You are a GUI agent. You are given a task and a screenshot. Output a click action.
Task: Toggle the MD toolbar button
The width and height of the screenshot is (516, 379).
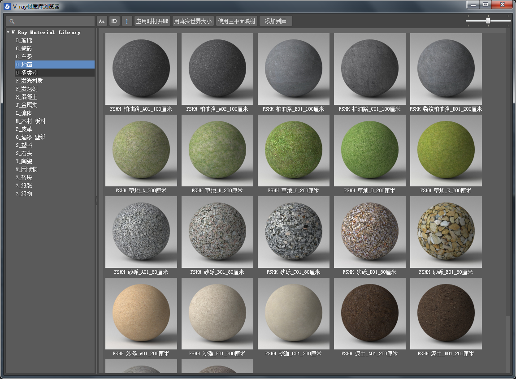coord(114,21)
